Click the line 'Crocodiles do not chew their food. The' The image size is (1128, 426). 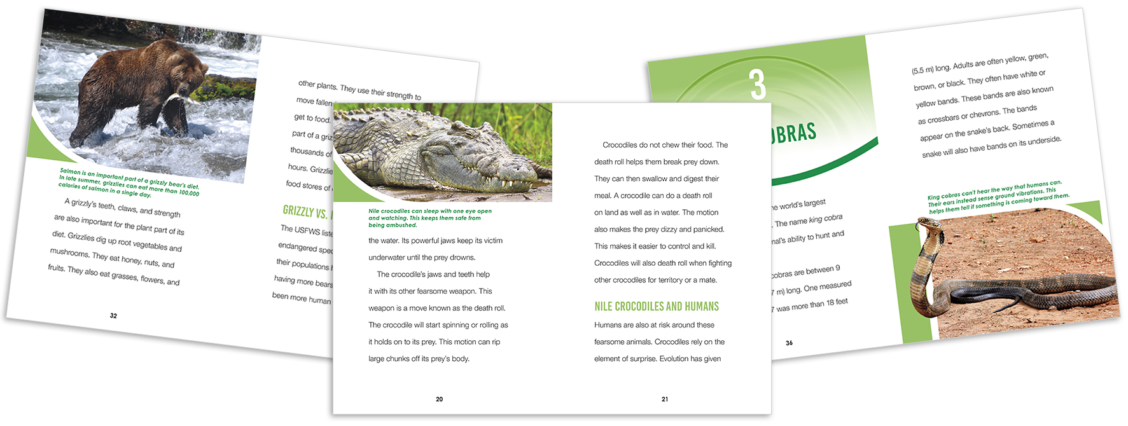tap(665, 145)
